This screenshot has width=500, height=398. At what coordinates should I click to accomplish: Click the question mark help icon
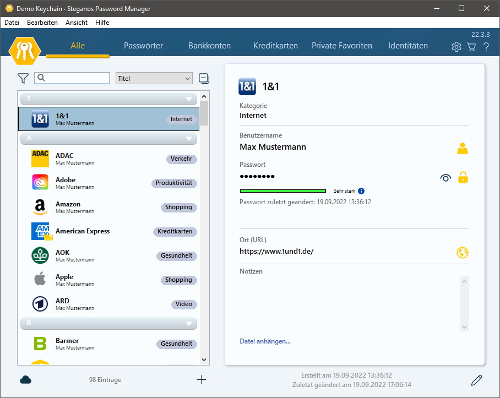[486, 47]
